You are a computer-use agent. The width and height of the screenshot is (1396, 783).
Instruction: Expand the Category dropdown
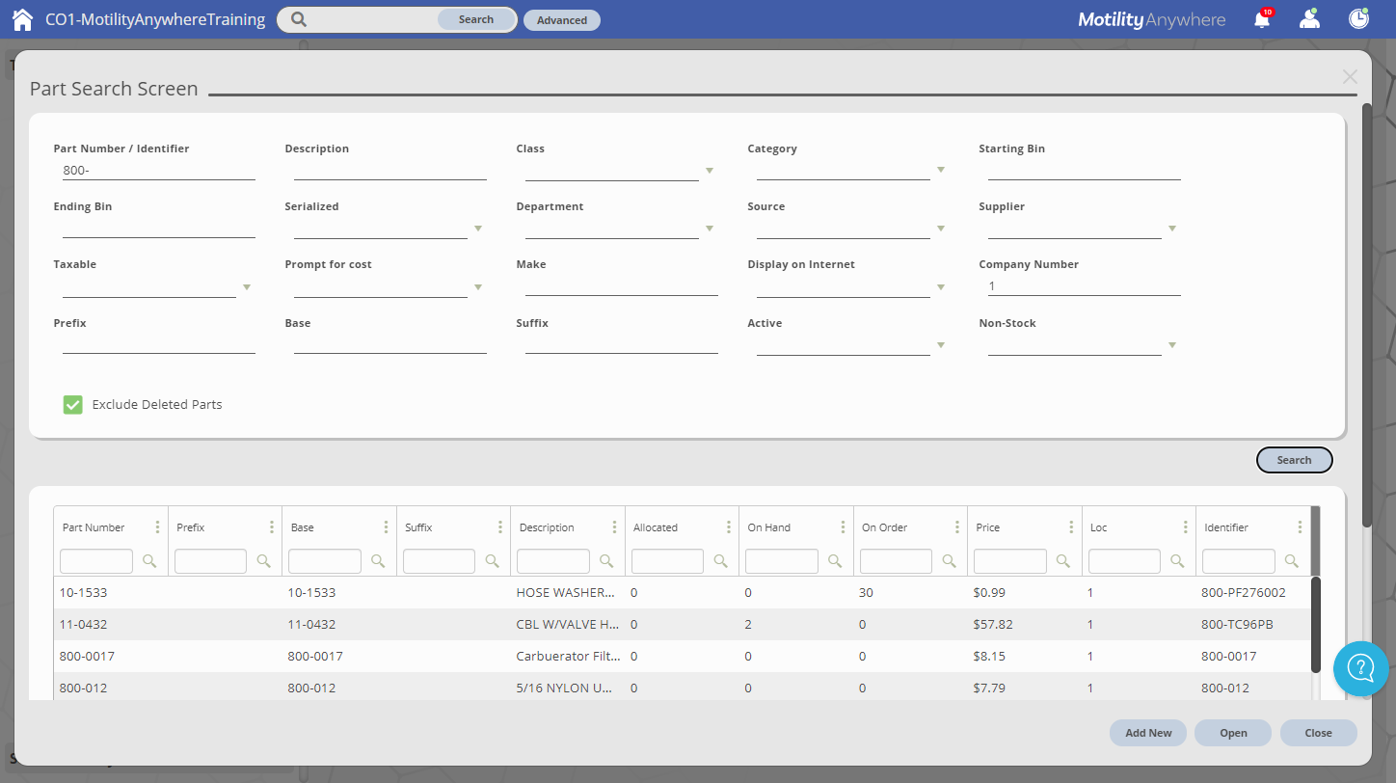click(x=940, y=171)
